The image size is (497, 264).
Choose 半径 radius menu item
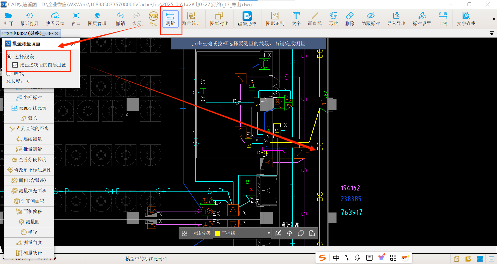click(x=29, y=232)
